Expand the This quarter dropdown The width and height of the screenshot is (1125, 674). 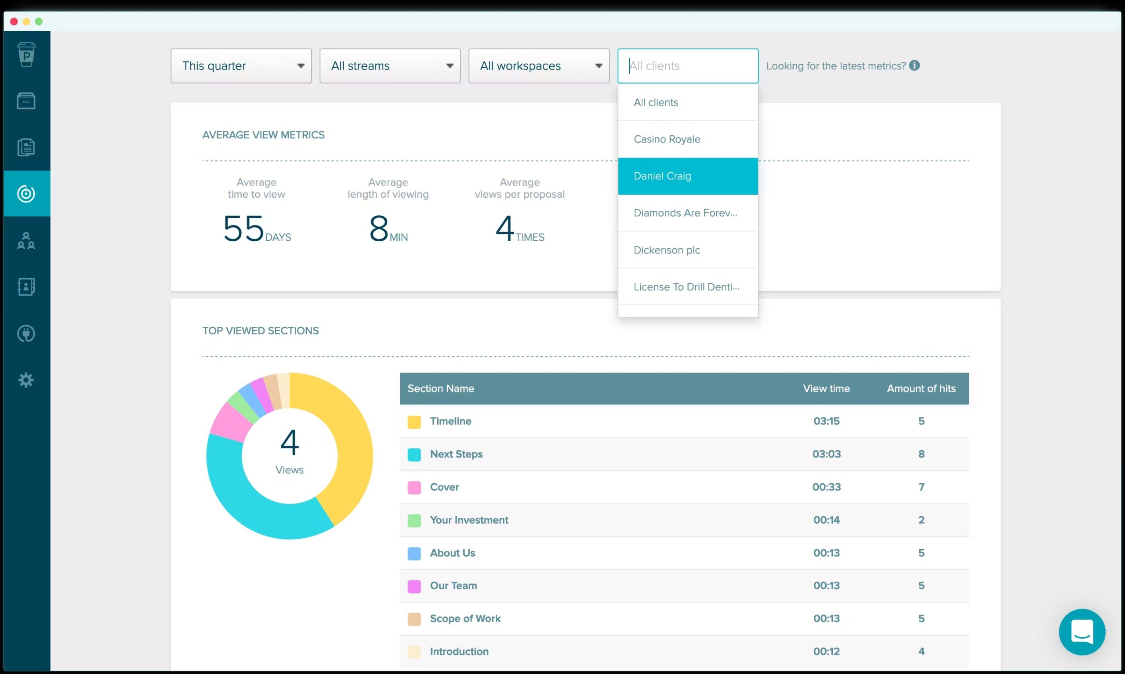[241, 66]
